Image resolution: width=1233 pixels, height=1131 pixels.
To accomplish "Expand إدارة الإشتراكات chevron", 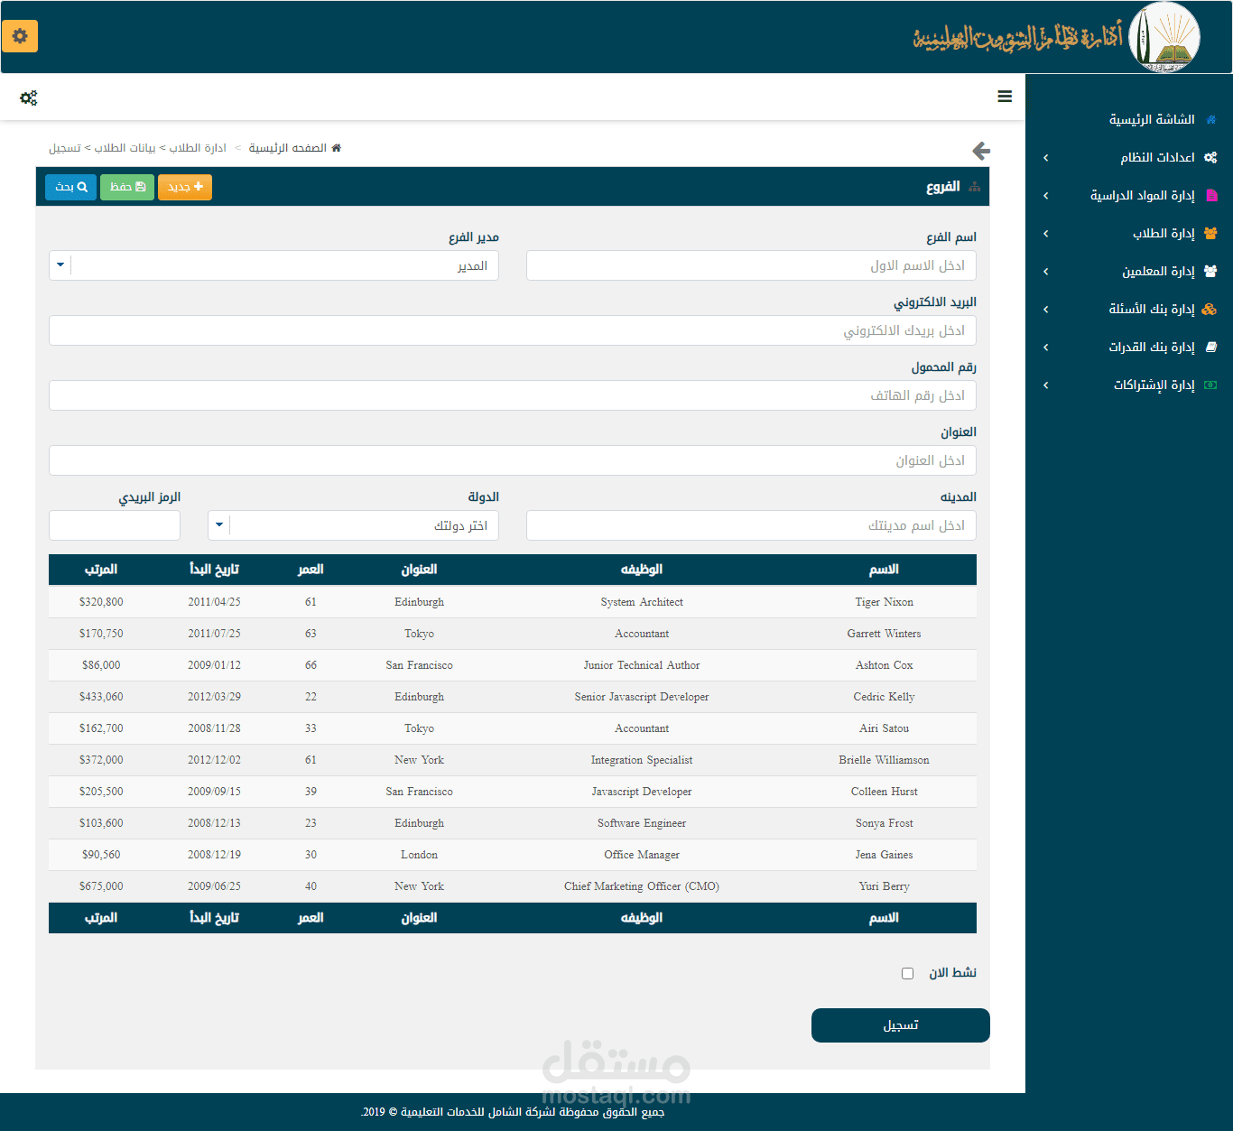I will pyautogui.click(x=1046, y=385).
